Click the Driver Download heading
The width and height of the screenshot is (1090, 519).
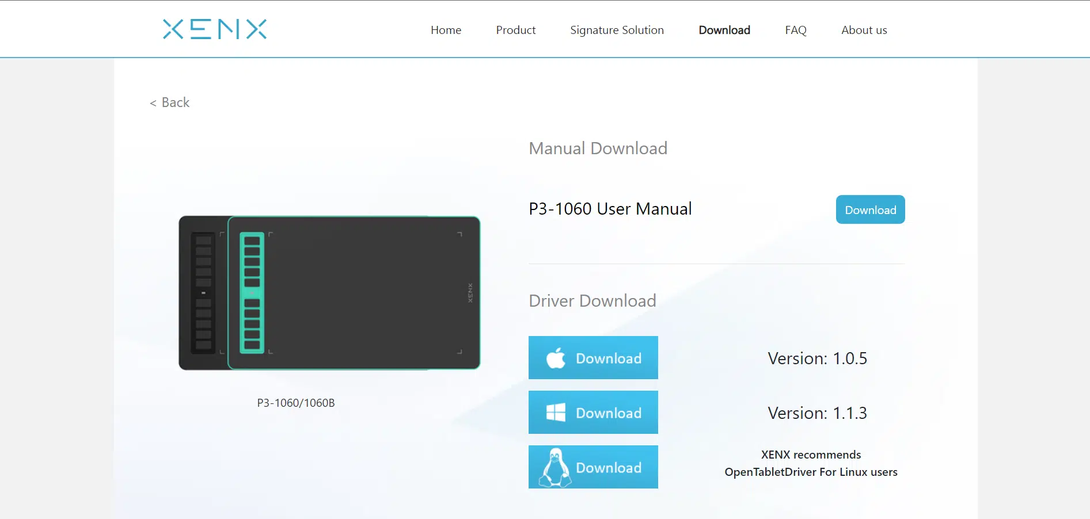point(593,301)
